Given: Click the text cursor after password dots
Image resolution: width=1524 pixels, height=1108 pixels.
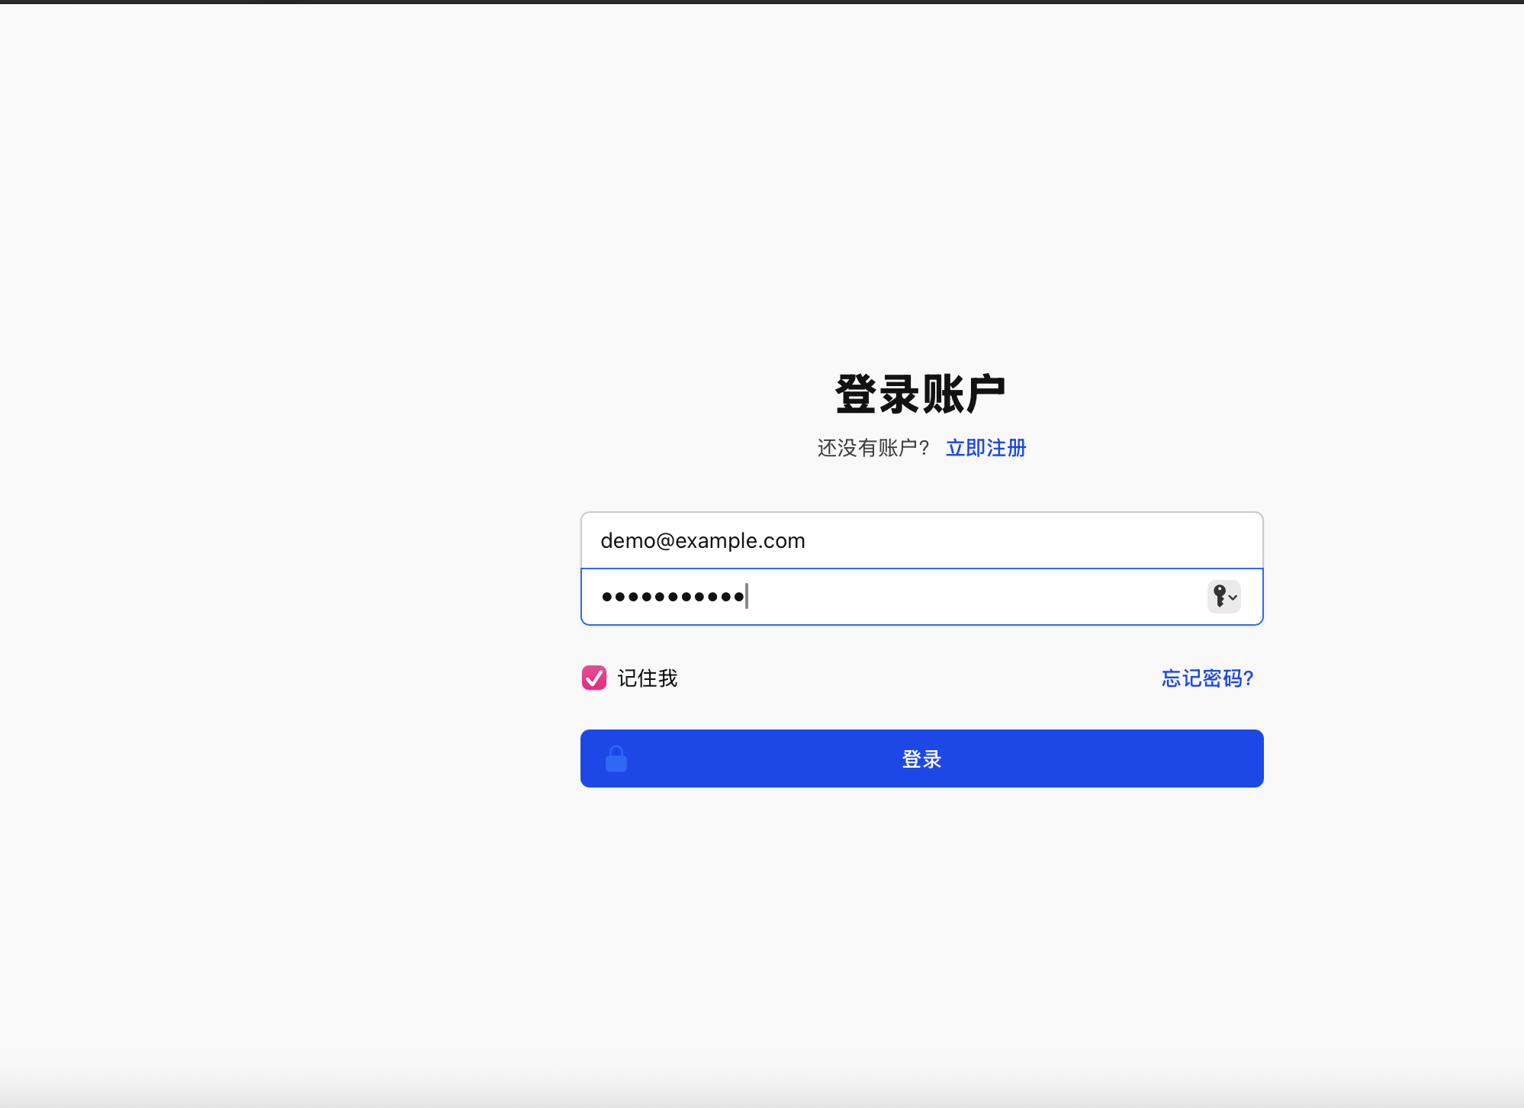Looking at the screenshot, I should pyautogui.click(x=747, y=596).
